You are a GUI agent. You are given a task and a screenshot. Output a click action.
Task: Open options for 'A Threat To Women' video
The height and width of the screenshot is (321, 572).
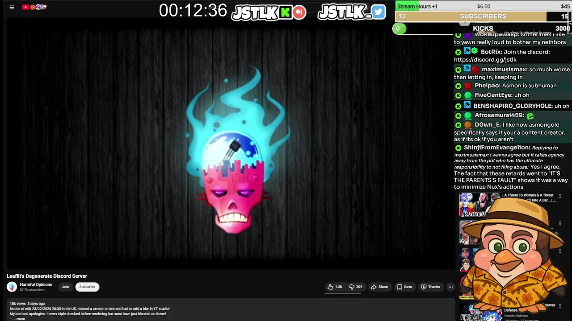pyautogui.click(x=560, y=196)
